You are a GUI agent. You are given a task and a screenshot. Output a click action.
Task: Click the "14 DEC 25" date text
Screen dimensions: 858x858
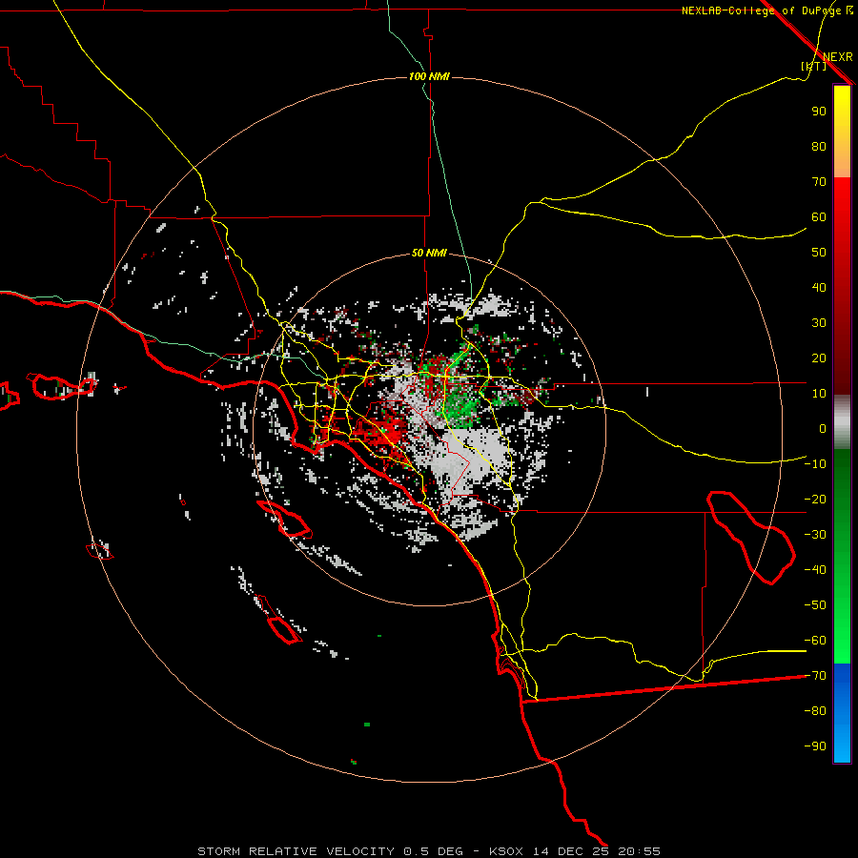[571, 851]
